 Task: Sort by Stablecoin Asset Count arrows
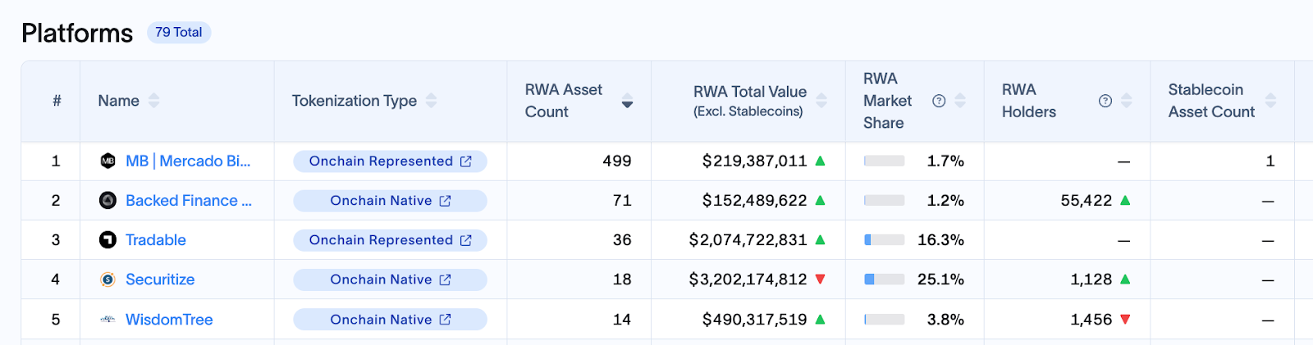point(1270,101)
